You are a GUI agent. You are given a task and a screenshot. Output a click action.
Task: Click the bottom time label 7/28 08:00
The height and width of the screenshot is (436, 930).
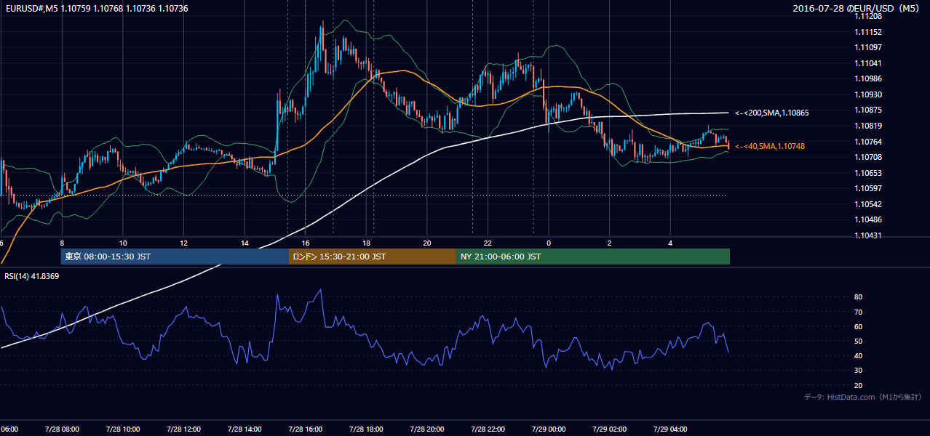(61, 429)
